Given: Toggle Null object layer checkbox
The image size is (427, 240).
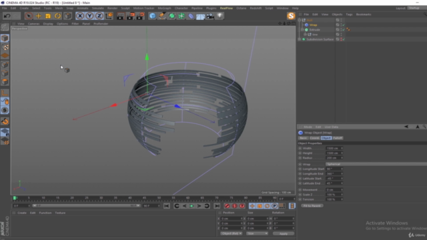Looking at the screenshot, I should [x=338, y=20].
